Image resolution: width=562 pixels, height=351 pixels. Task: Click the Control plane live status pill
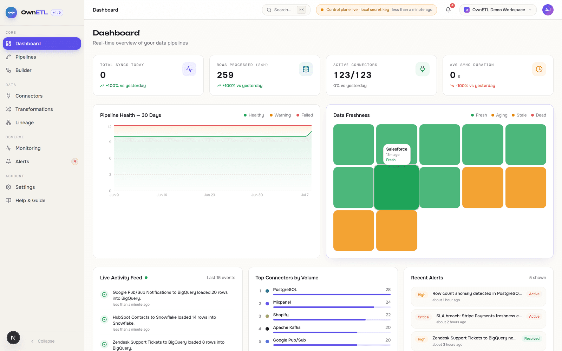377,10
